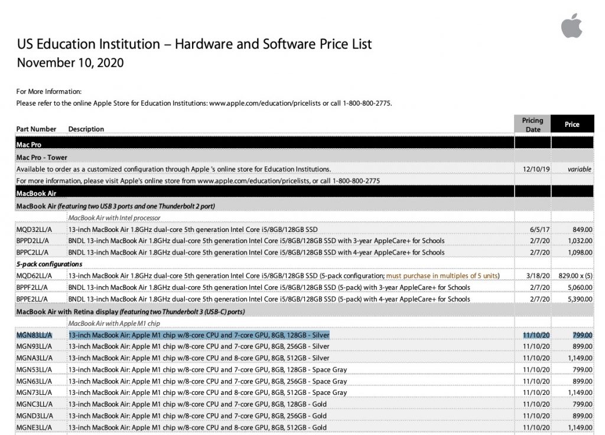Click part number MGN63LL/A
605x435 pixels.
tap(34, 381)
